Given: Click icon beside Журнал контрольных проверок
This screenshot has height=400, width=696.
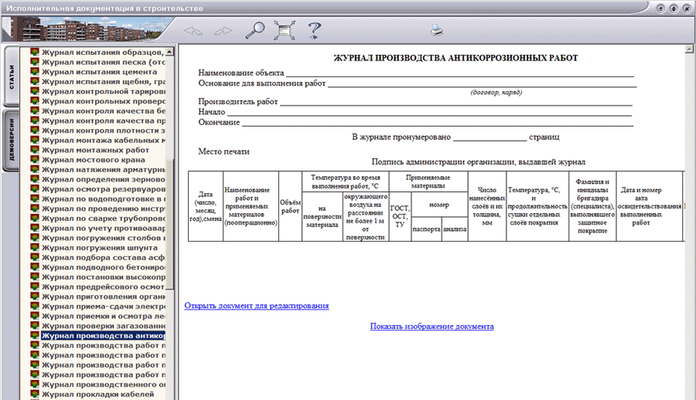Looking at the screenshot, I should 35,100.
